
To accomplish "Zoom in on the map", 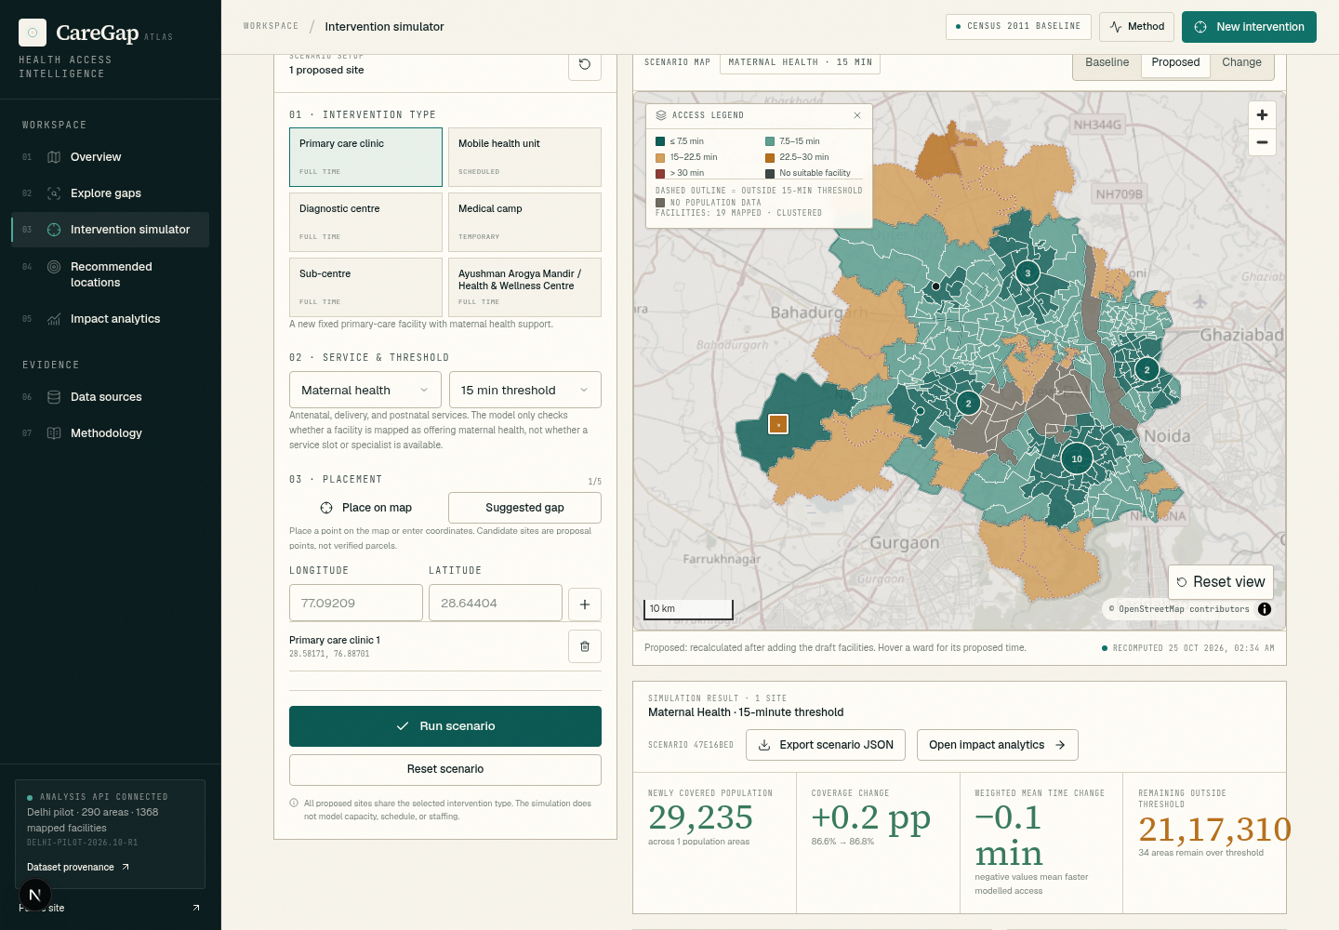I will [1262, 115].
